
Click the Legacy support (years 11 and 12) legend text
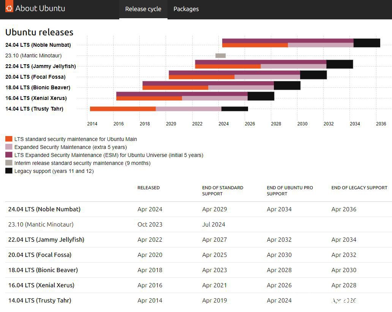(x=54, y=171)
